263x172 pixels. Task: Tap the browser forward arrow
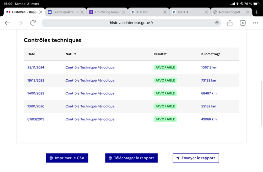tap(20, 23)
